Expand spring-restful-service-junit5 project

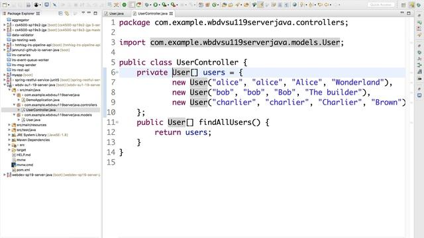pos(5,80)
